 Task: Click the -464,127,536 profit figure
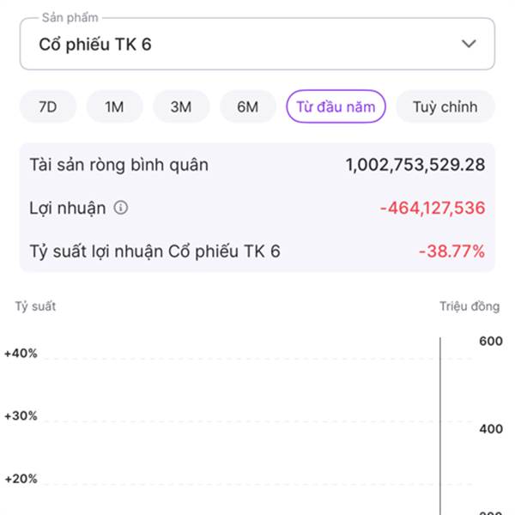pyautogui.click(x=432, y=208)
